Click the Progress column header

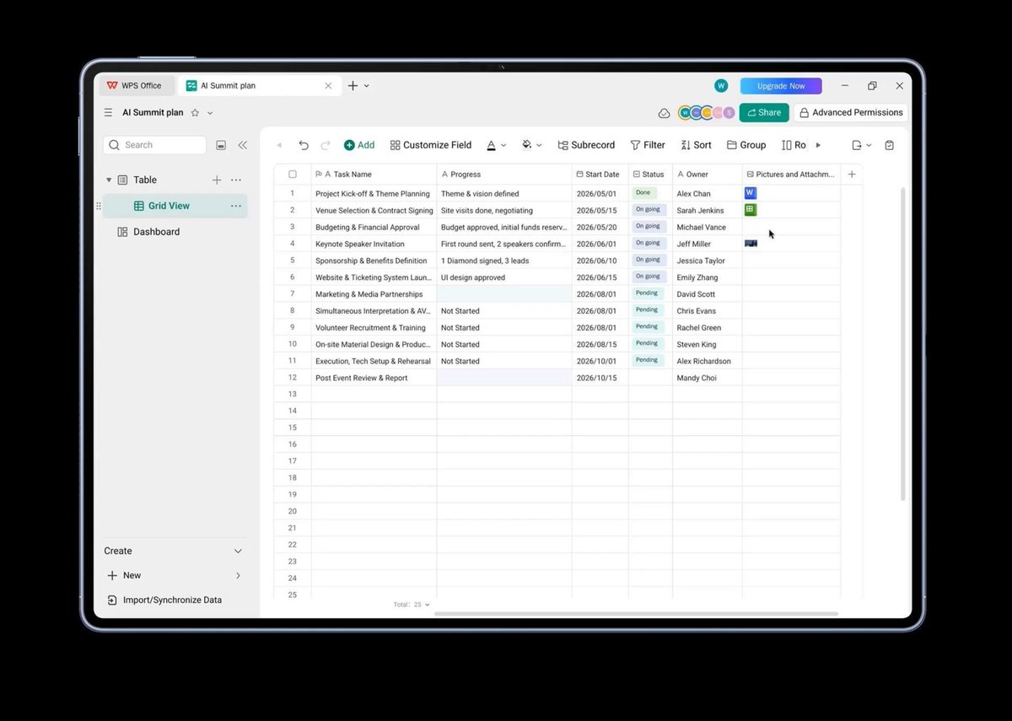(x=504, y=175)
